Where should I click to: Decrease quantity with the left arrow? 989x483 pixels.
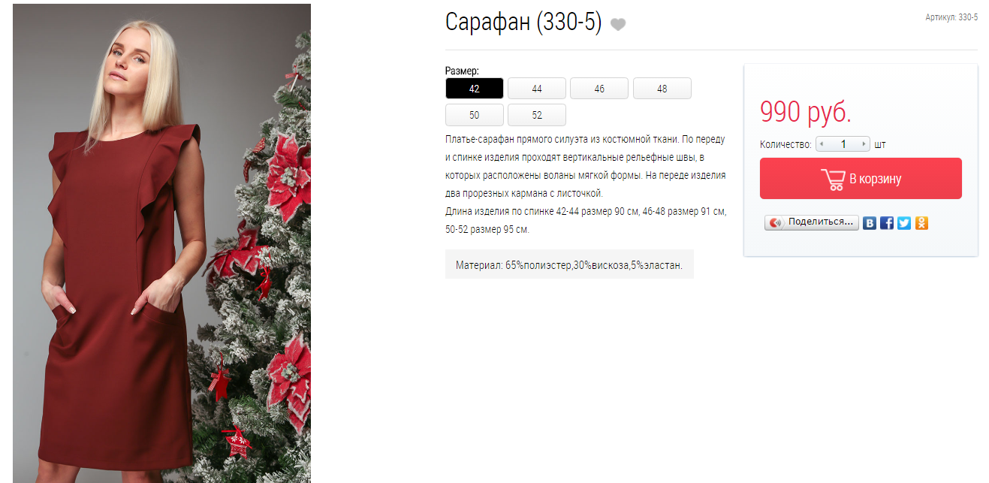[822, 144]
